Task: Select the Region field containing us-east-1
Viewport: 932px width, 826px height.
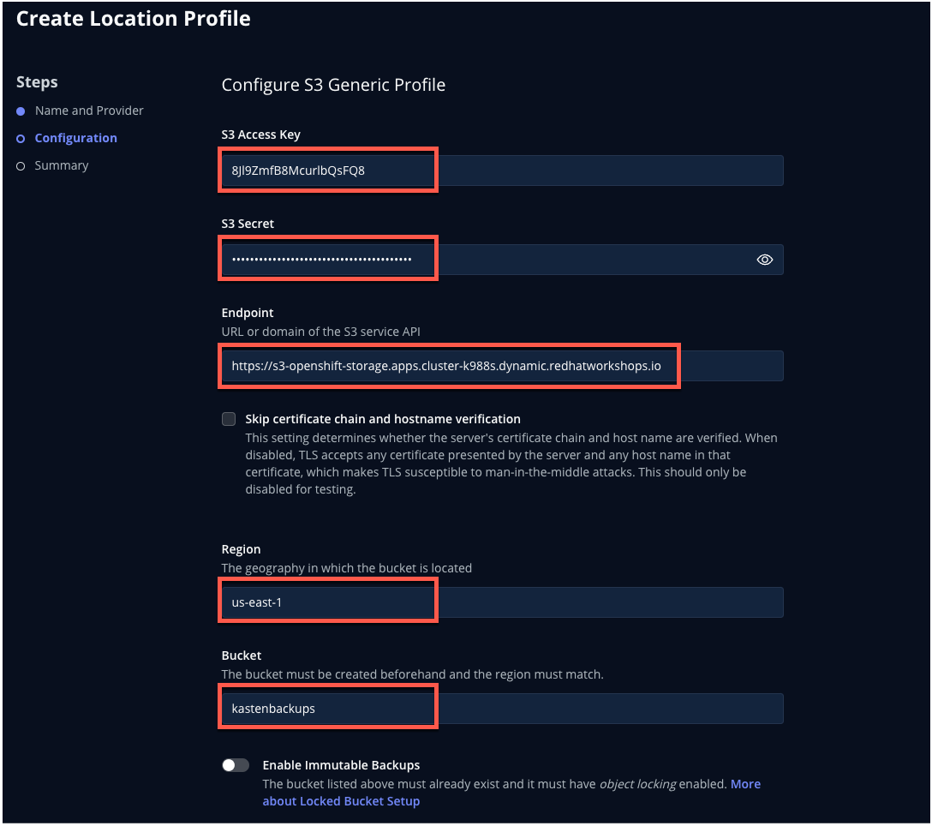Action: pos(502,602)
